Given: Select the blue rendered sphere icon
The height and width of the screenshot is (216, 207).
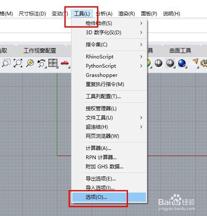Looking at the screenshot, I should click(182, 63).
